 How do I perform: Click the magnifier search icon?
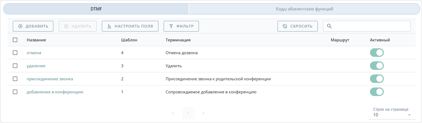329,26
